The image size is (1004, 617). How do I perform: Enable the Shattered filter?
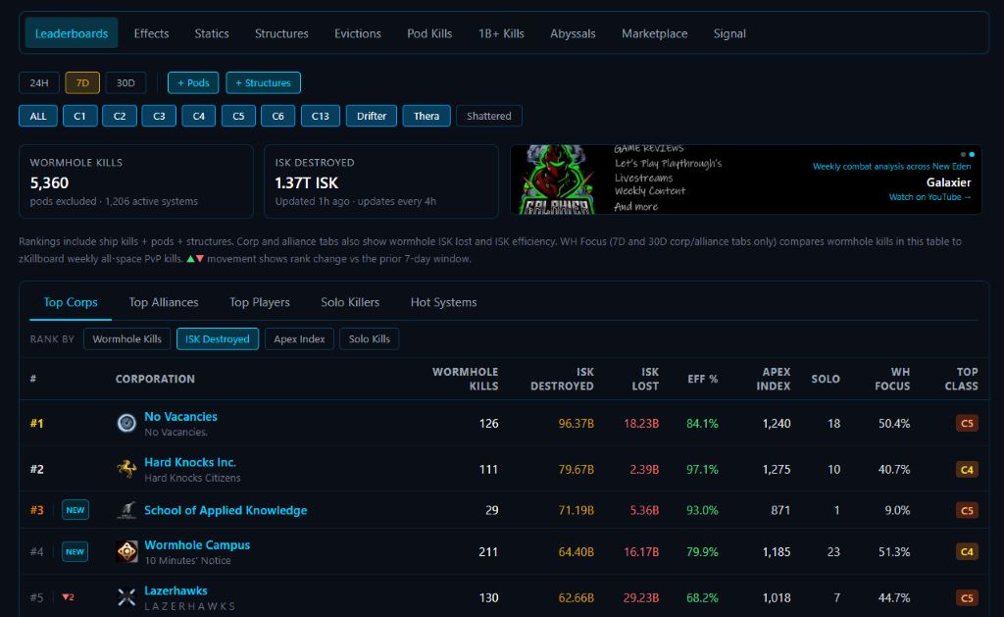pyautogui.click(x=489, y=116)
